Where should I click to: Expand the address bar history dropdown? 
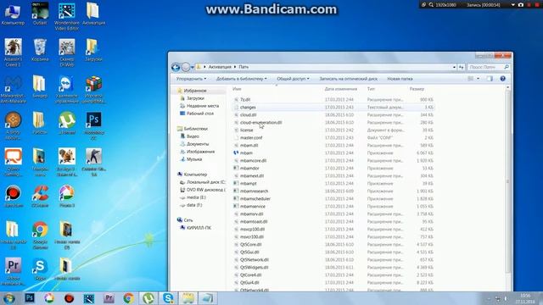[454, 67]
